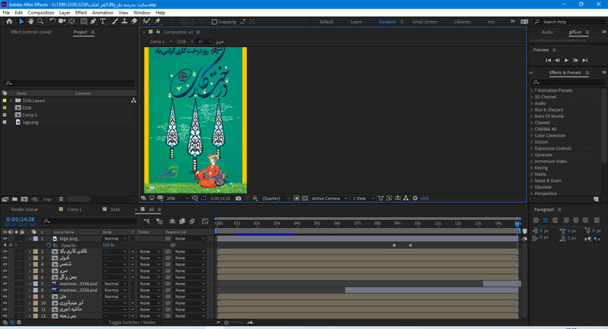Create a new composition from Project panel
This screenshot has height=329, width=608.
24,199
